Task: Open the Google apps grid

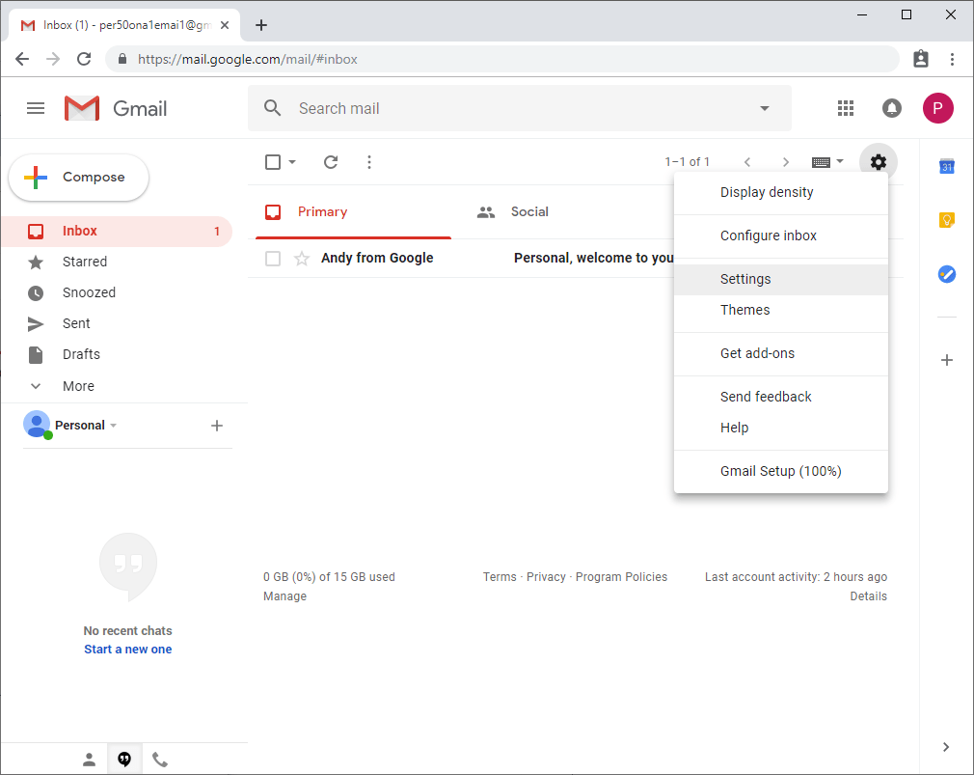Action: coord(846,108)
